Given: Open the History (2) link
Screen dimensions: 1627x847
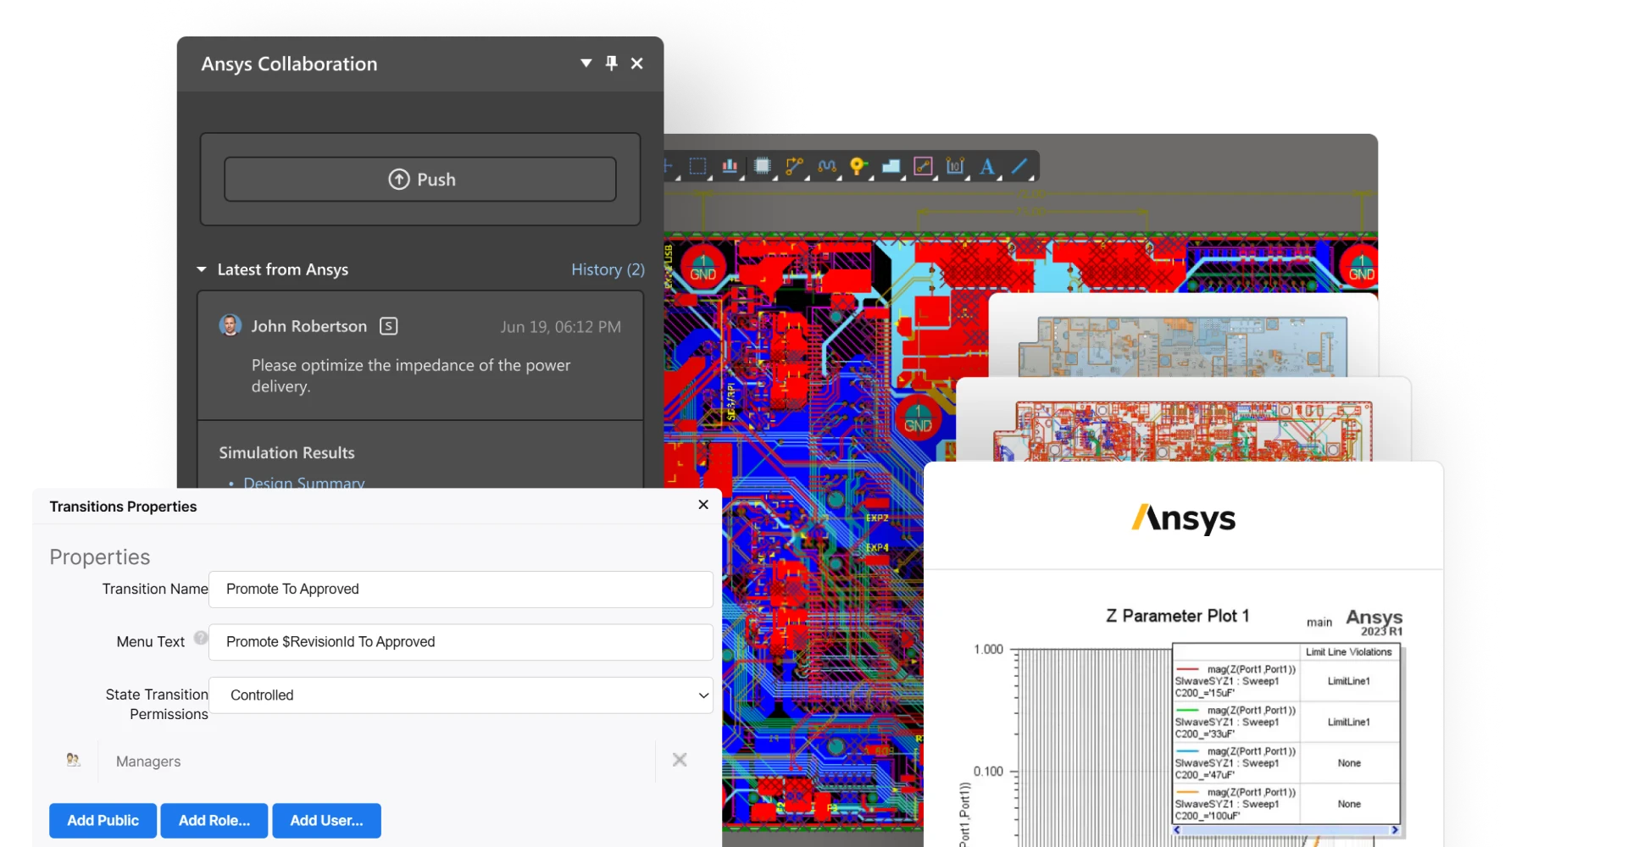Looking at the screenshot, I should [x=608, y=269].
